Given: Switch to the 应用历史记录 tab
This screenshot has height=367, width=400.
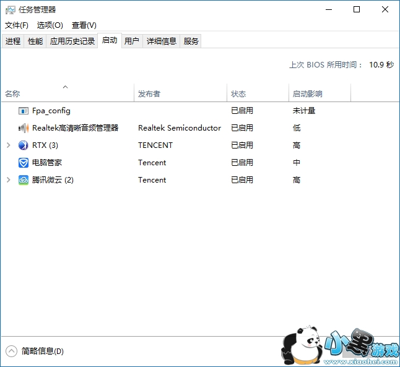Looking at the screenshot, I should [x=72, y=41].
